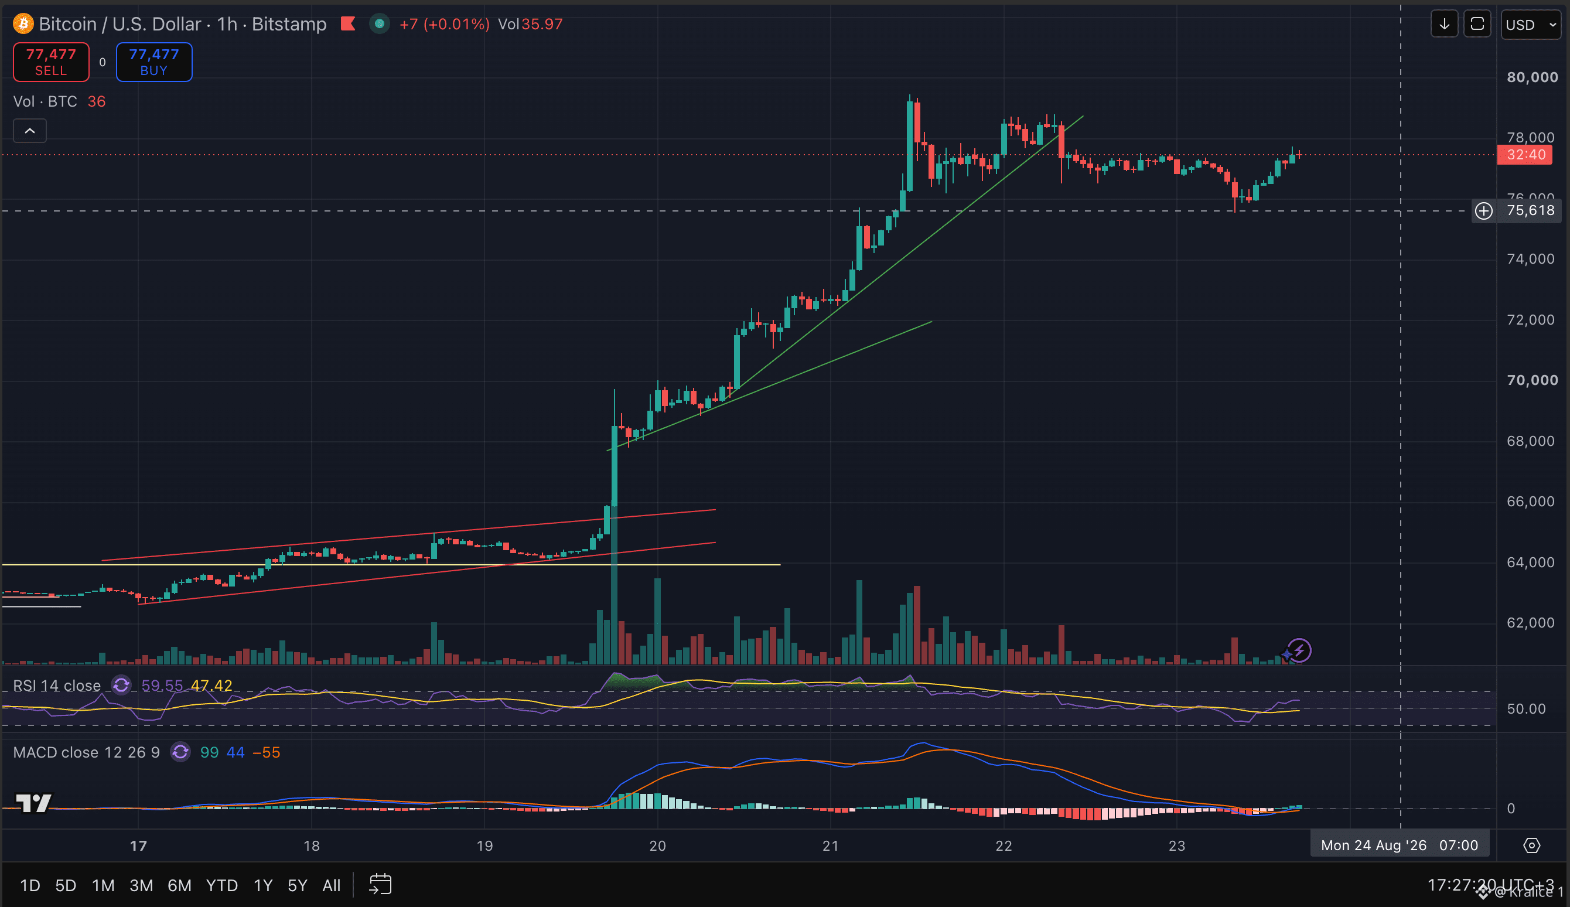This screenshot has height=907, width=1570.
Task: Click the +7 (+0.01%) price change text
Action: [x=444, y=23]
